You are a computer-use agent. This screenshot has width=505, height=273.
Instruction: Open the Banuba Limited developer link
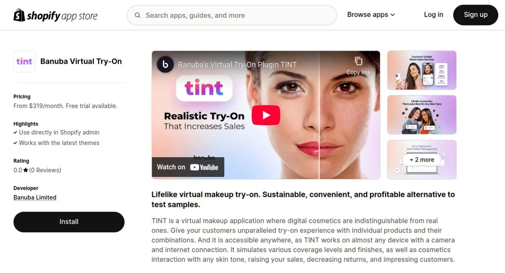[x=35, y=197]
